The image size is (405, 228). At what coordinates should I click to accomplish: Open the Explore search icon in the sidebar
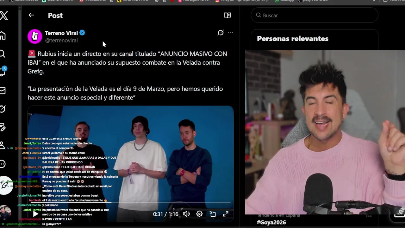point(2,54)
